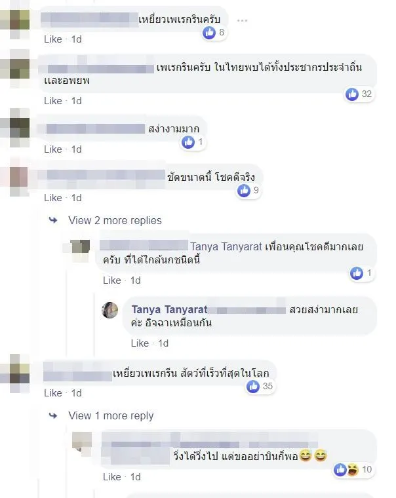Image resolution: width=396 pixels, height=498 pixels.
Task: Click the reply arrow beside View 1 more reply
Action: point(53,415)
